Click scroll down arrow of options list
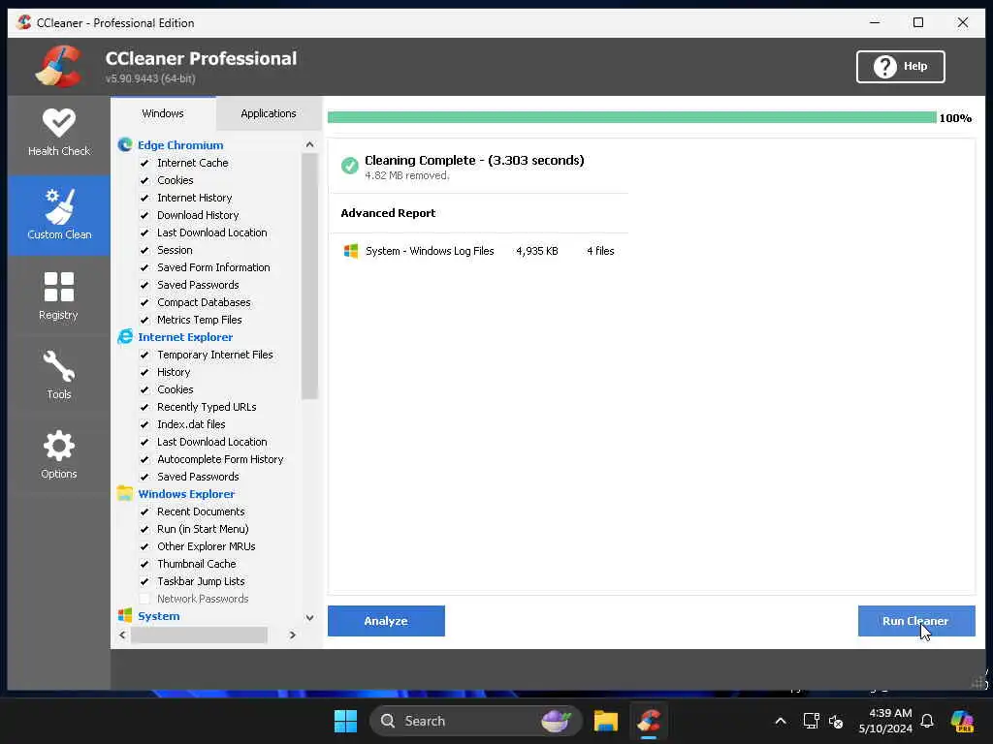This screenshot has height=744, width=993. 309,617
